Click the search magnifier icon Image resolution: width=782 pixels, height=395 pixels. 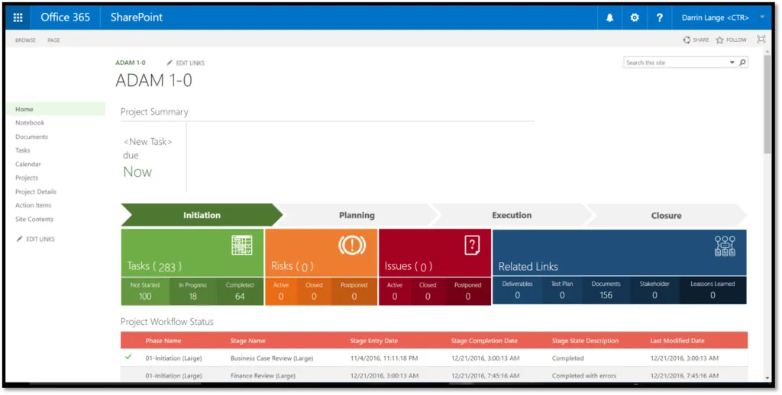coord(742,63)
